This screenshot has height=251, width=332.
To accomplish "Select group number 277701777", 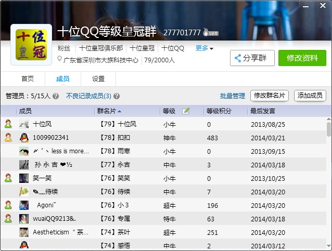I will pyautogui.click(x=182, y=33).
